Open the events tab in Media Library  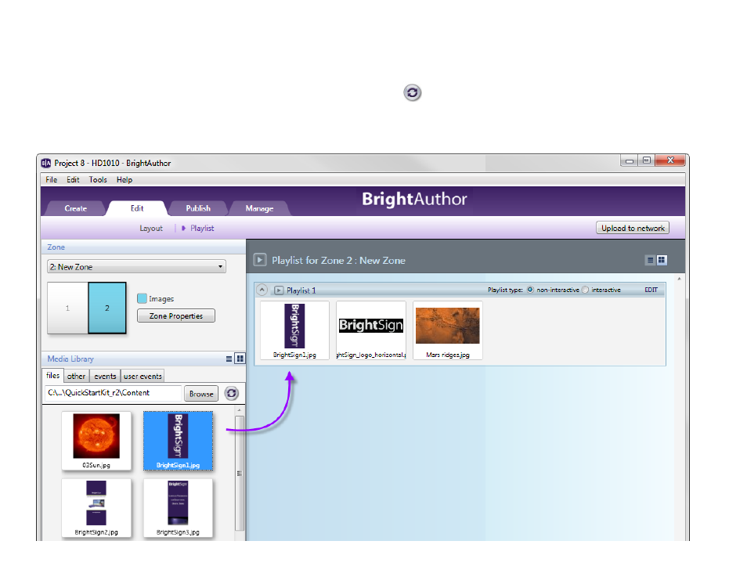(105, 377)
